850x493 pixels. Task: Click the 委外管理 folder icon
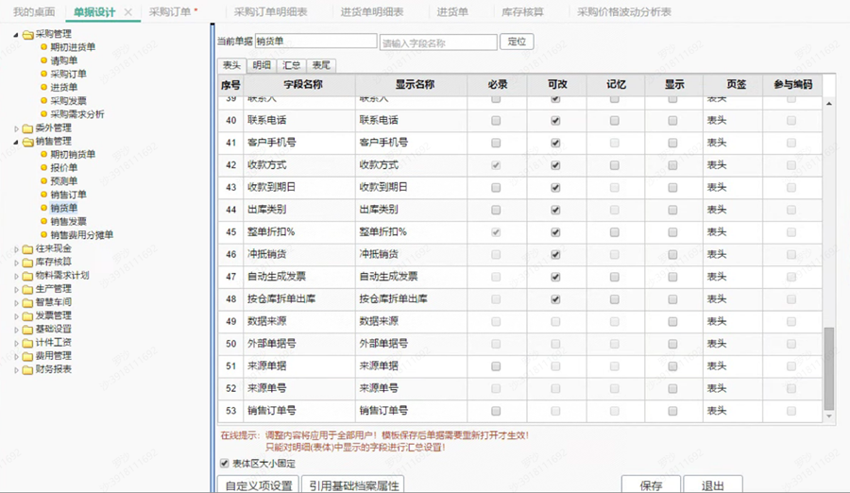pyautogui.click(x=27, y=128)
